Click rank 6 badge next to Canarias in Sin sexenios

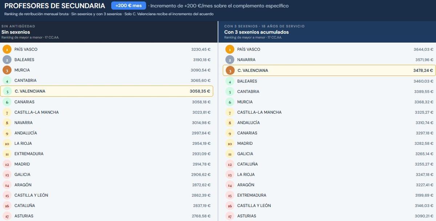[x=7, y=102]
